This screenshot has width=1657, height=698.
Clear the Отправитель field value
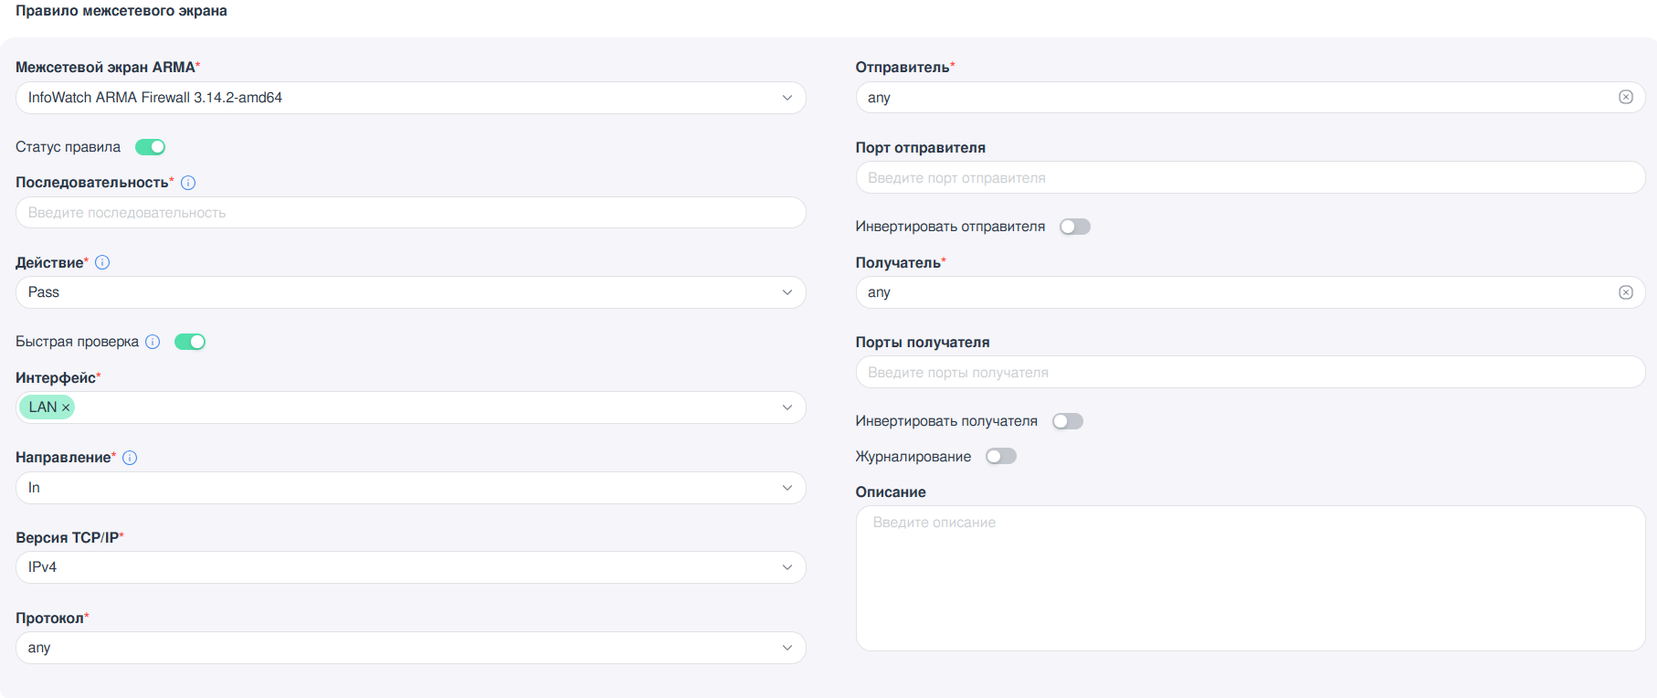click(1625, 97)
